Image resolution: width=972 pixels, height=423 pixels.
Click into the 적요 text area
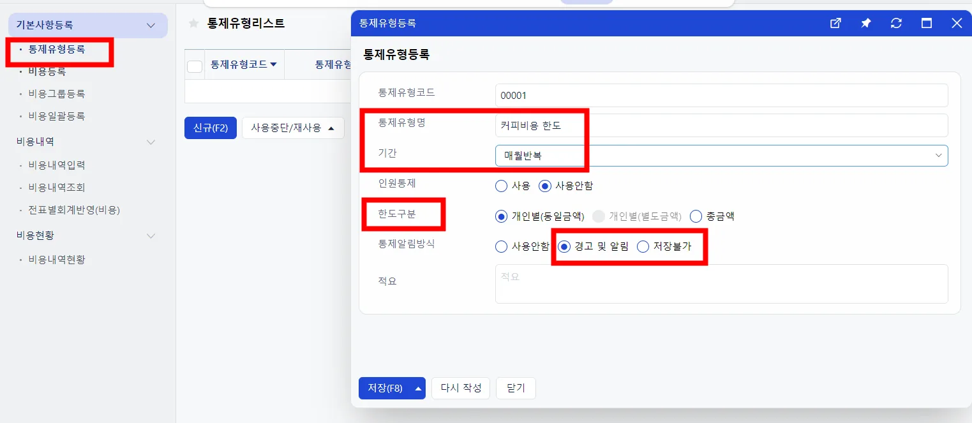(x=721, y=284)
